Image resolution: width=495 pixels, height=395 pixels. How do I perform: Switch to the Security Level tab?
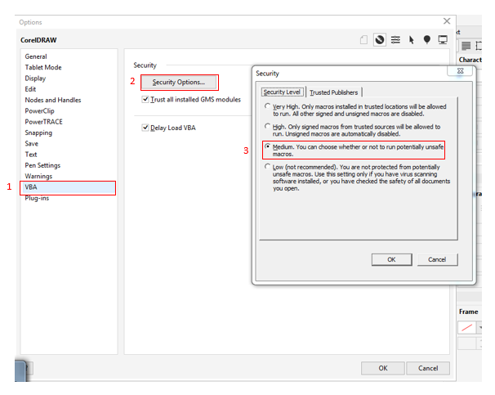point(282,92)
